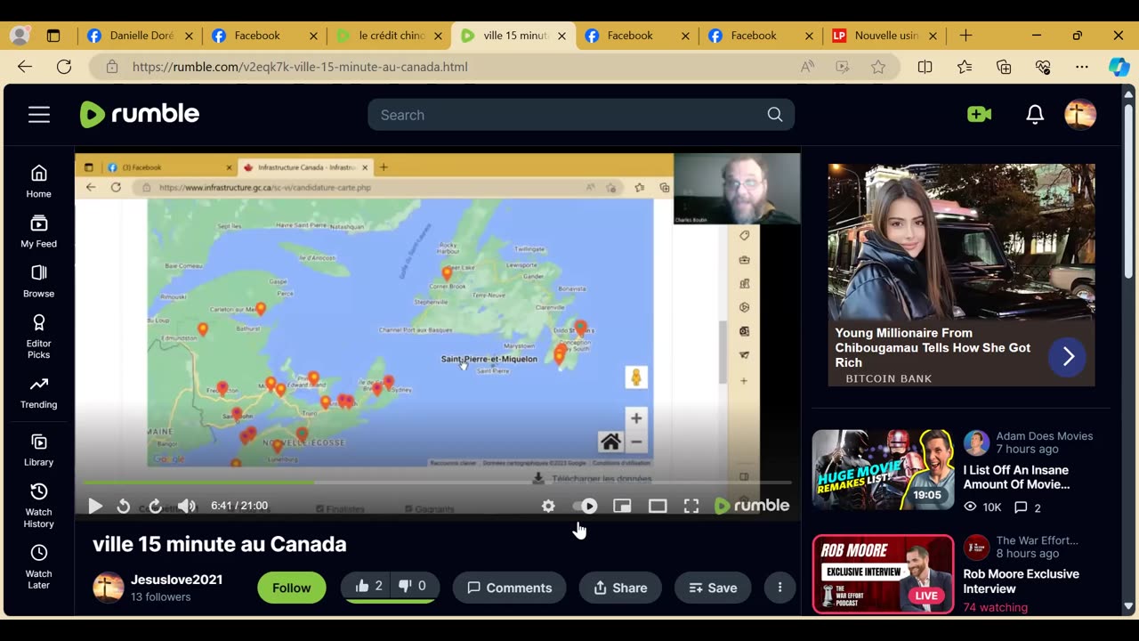Viewport: 1139px width, 641px height.
Task: Open the browser profile icon
Action: pos(20,36)
